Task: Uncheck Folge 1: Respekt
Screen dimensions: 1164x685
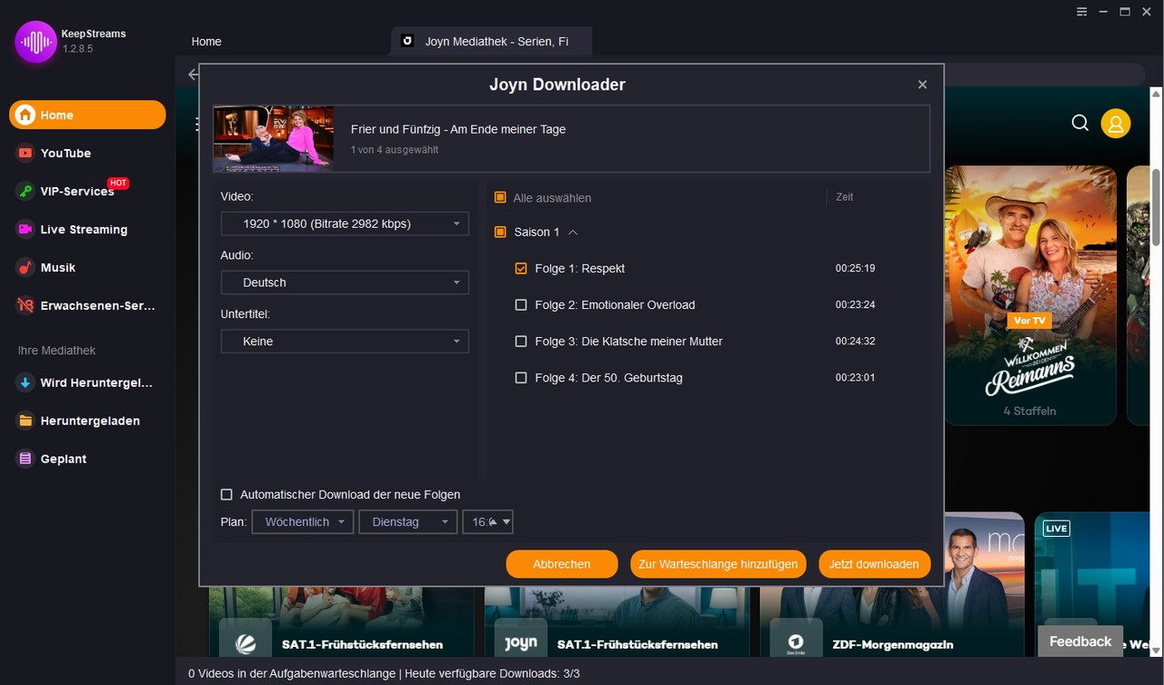Action: tap(521, 268)
